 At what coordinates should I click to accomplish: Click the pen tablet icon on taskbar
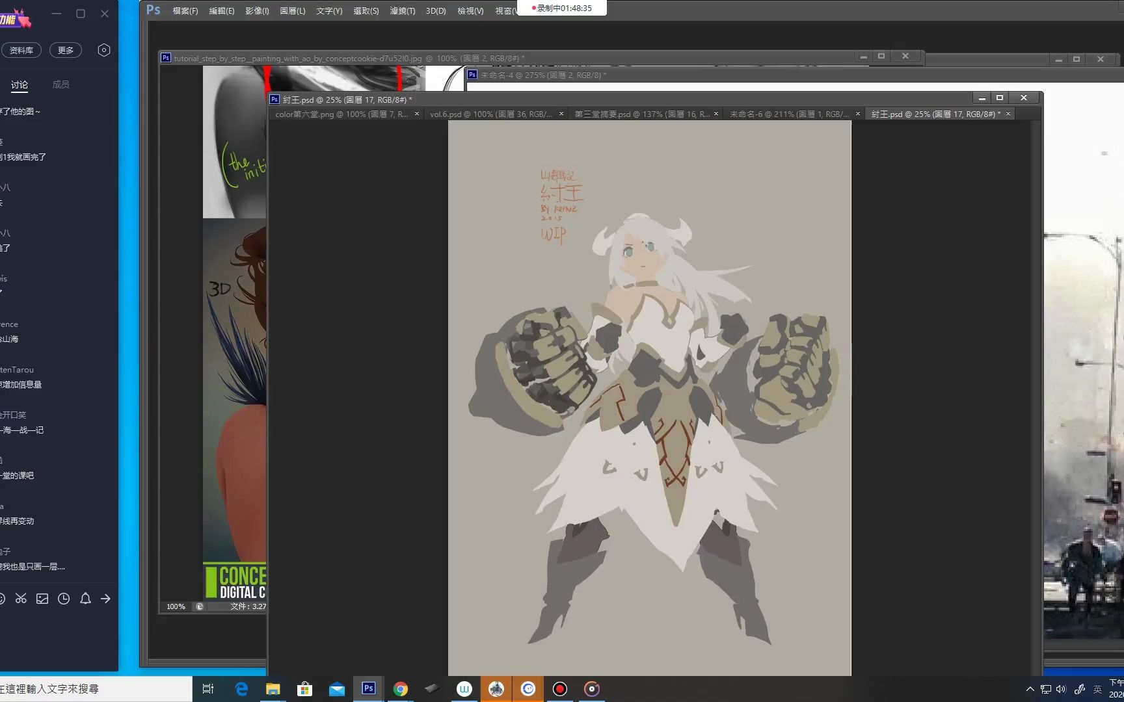point(432,688)
